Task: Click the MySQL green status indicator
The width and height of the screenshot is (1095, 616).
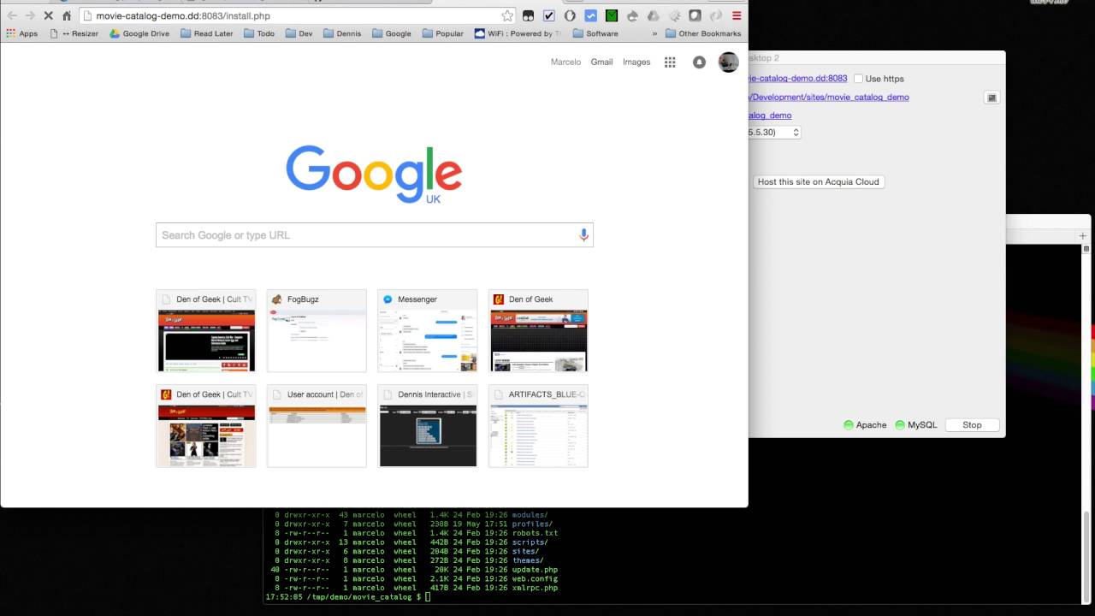Action: 900,424
